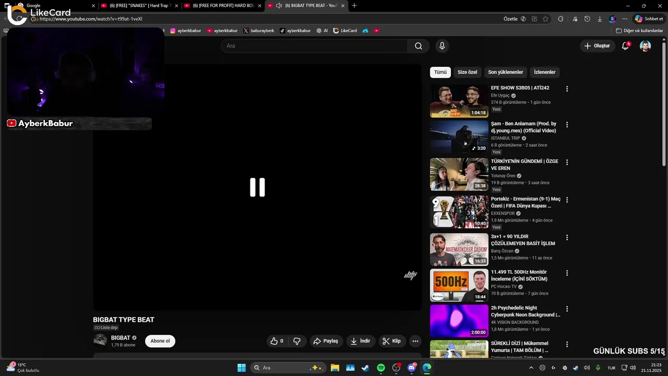Open Edge profile avatar in toolbar

tap(612, 19)
